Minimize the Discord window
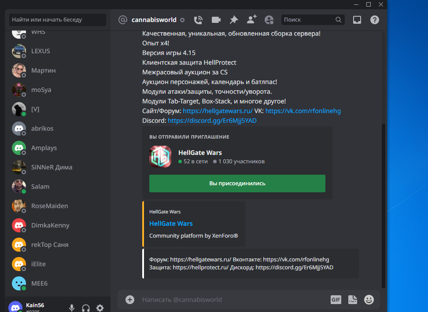 (x=356, y=4)
